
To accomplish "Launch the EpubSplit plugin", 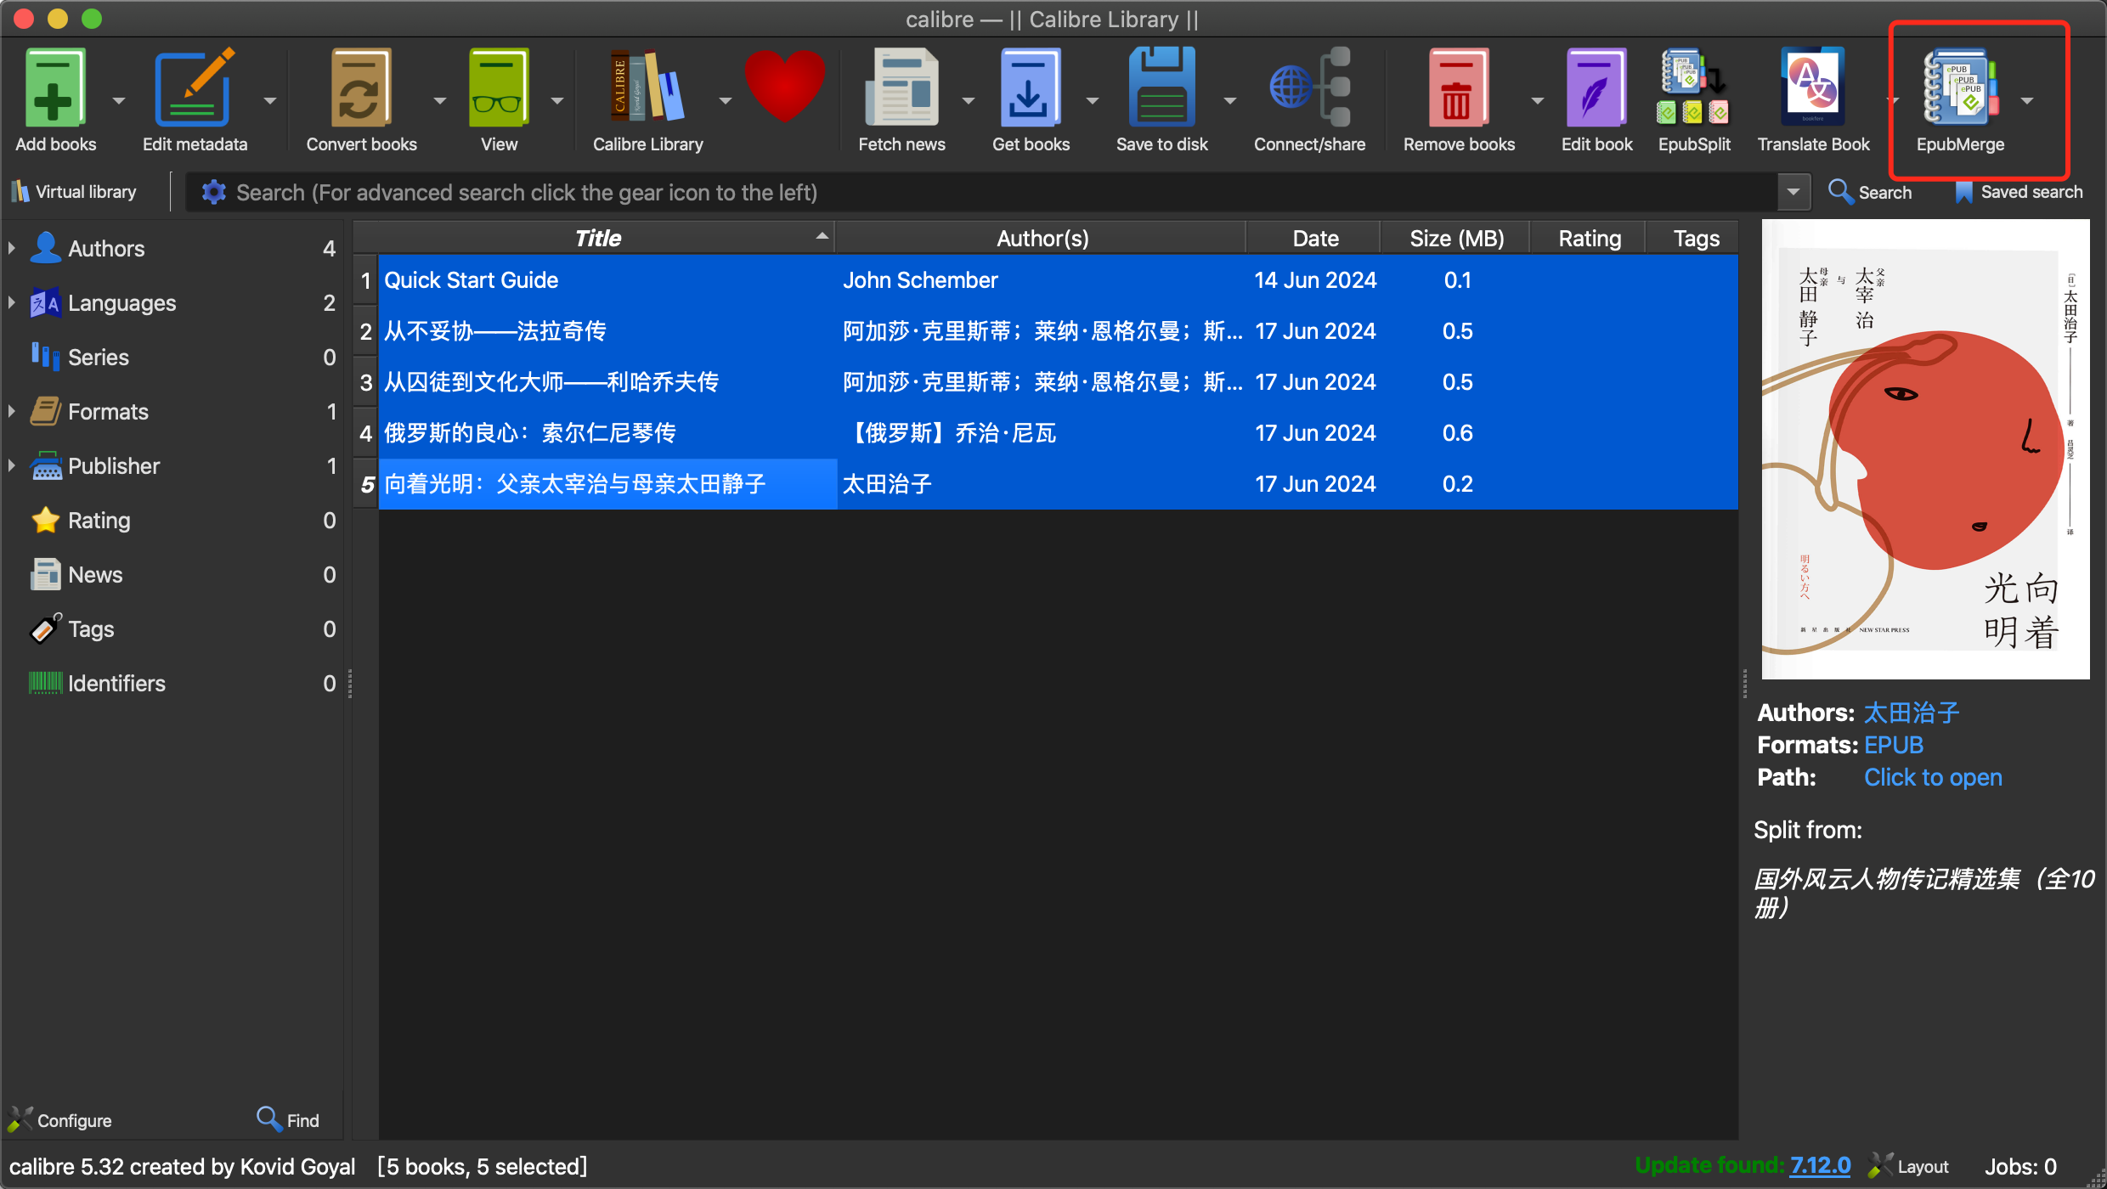I will (x=1693, y=87).
